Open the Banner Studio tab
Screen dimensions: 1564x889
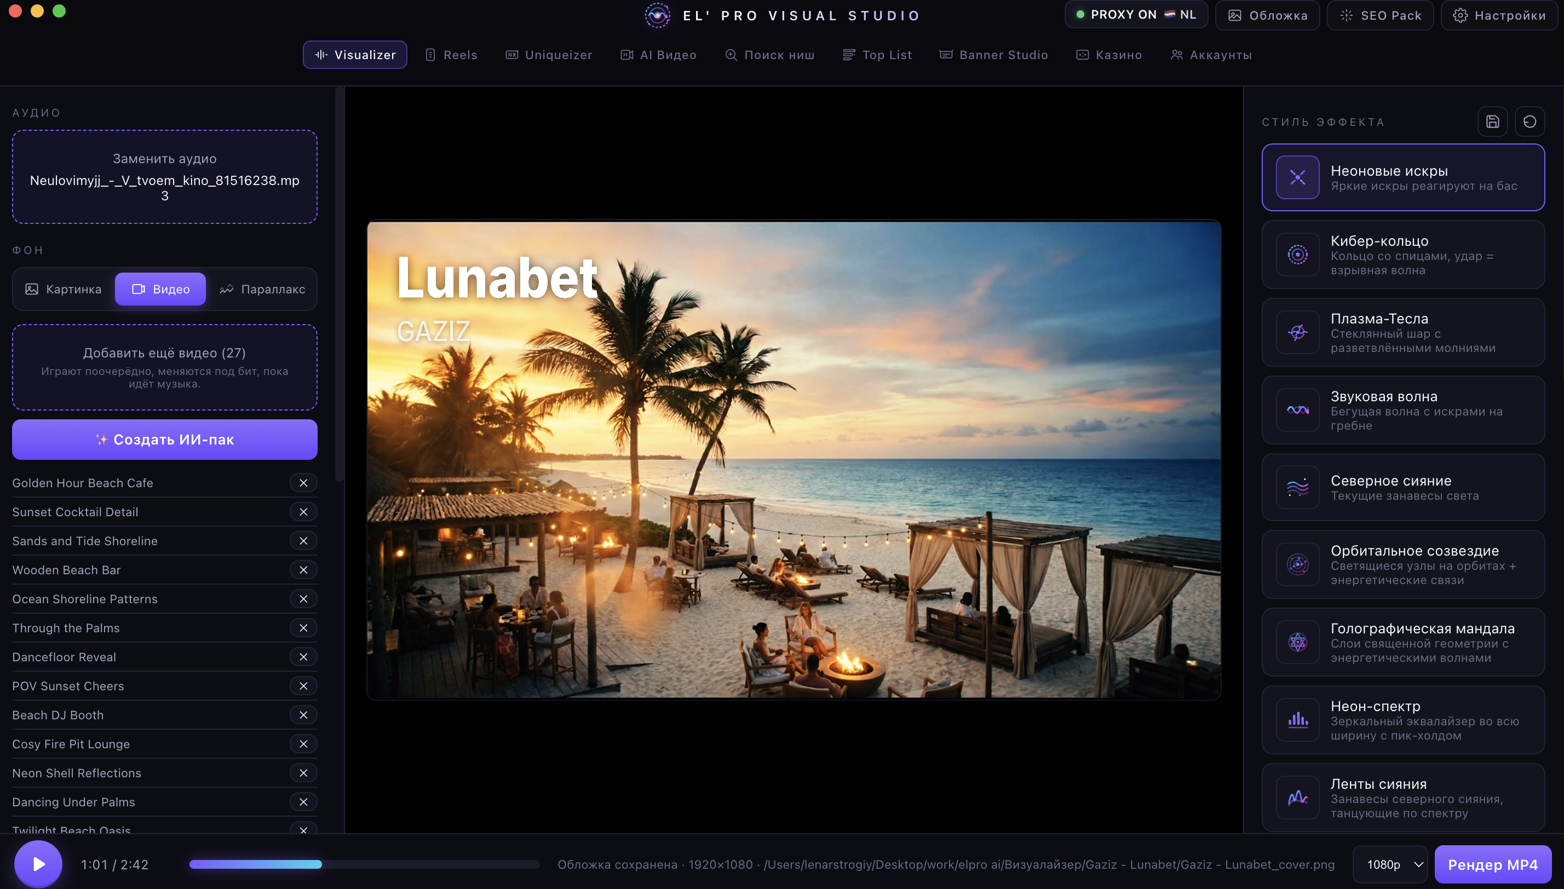(993, 55)
